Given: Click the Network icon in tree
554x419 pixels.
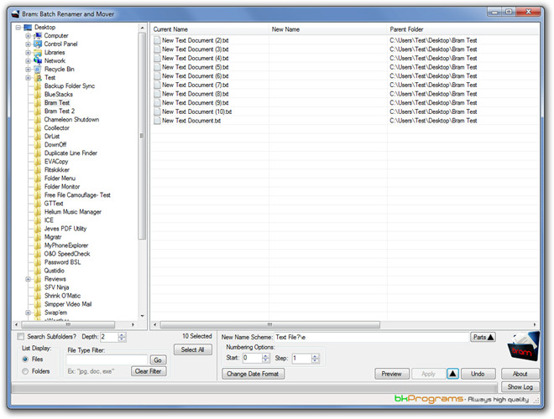Looking at the screenshot, I should coord(38,60).
